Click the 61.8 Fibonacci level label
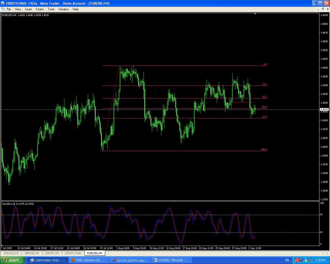330x264 pixels. click(265, 116)
